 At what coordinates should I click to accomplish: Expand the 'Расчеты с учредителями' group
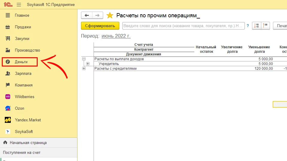84,69
